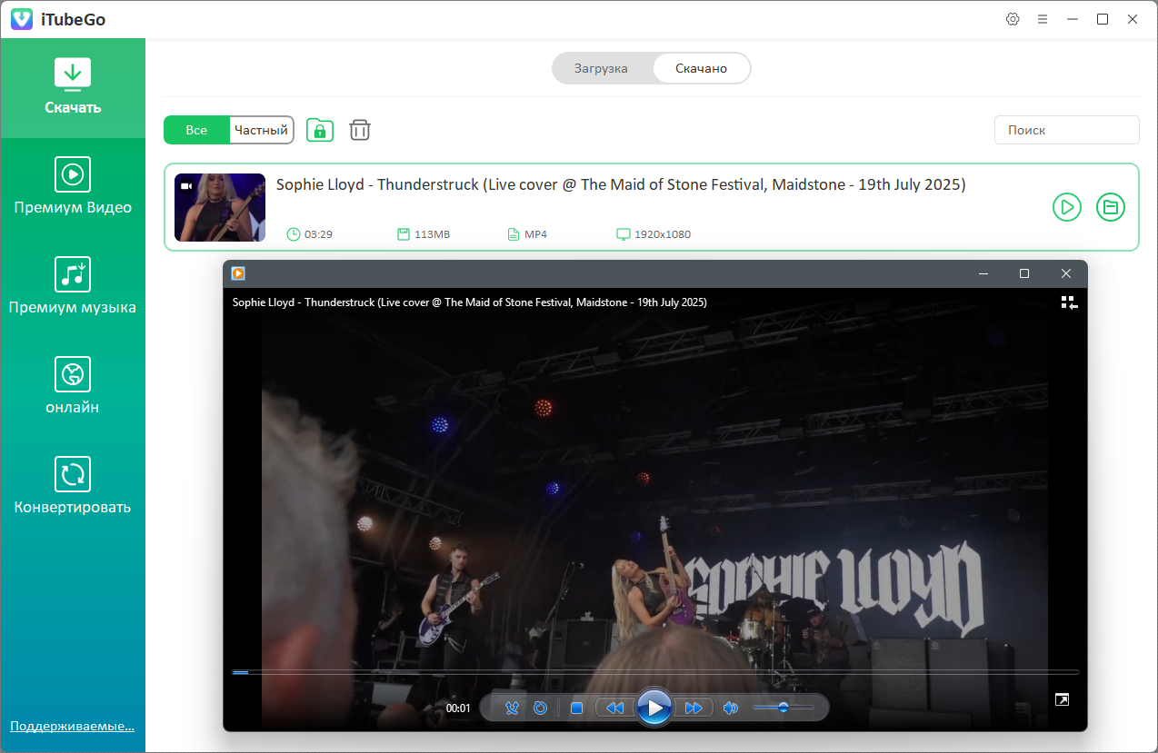Switch player to full screen view
The height and width of the screenshot is (753, 1158).
coord(1062,699)
